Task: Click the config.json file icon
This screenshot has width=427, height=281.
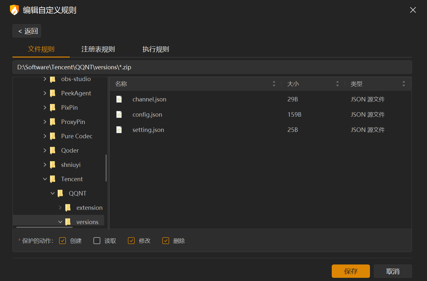Action: pos(119,114)
